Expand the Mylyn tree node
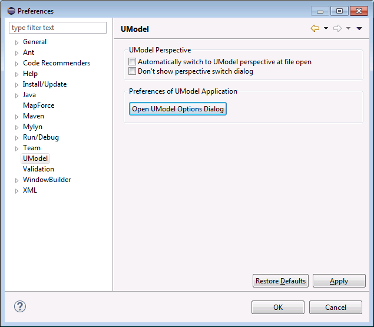 16,127
